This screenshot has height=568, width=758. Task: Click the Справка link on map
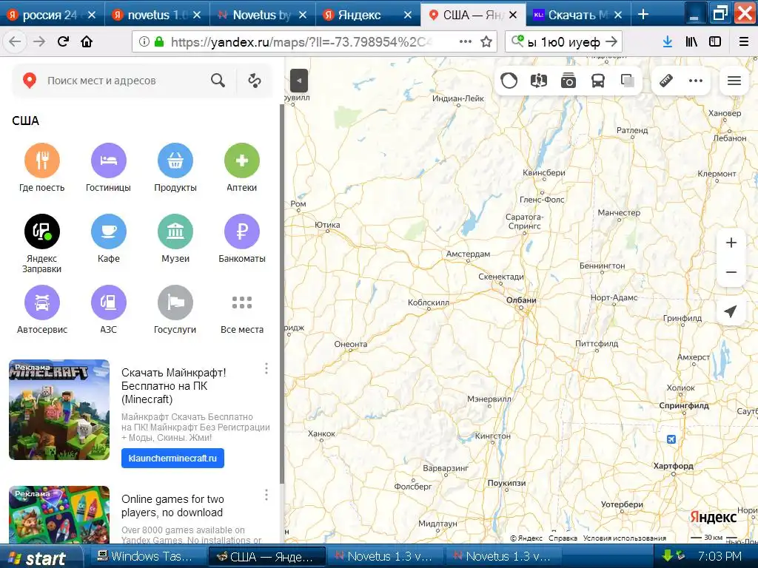tap(563, 538)
